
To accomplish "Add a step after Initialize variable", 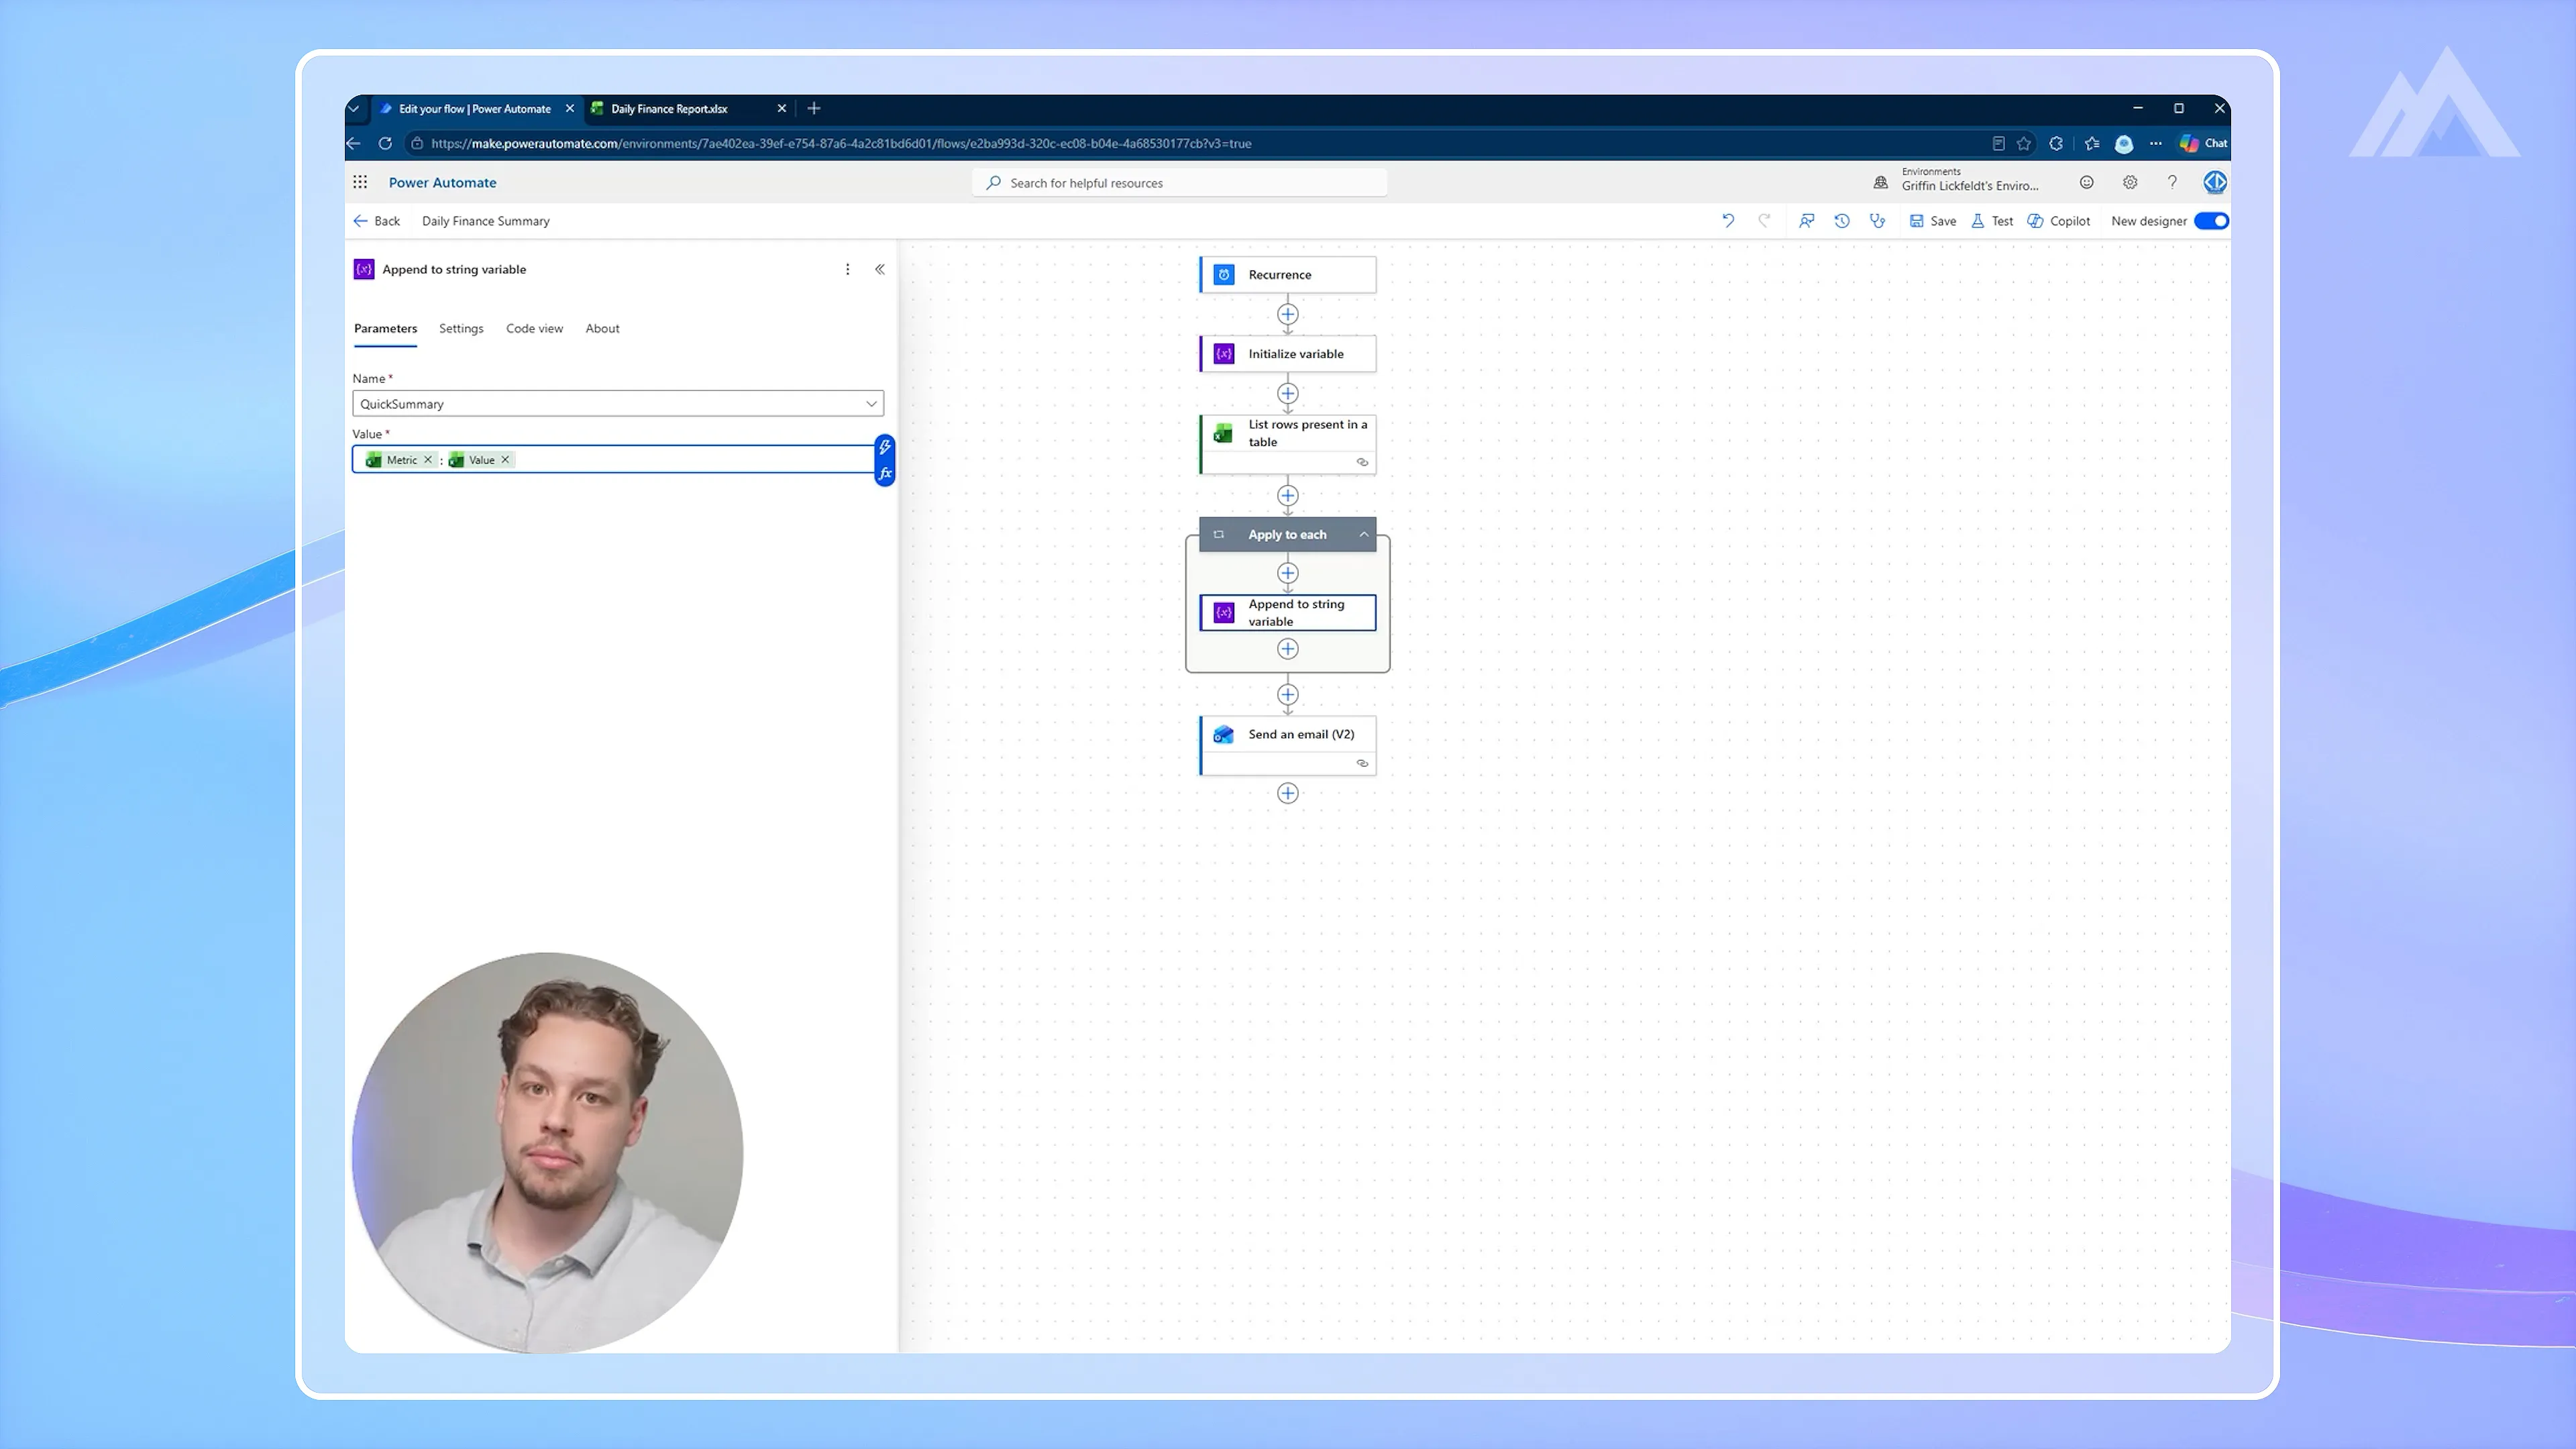I will [x=1288, y=394].
